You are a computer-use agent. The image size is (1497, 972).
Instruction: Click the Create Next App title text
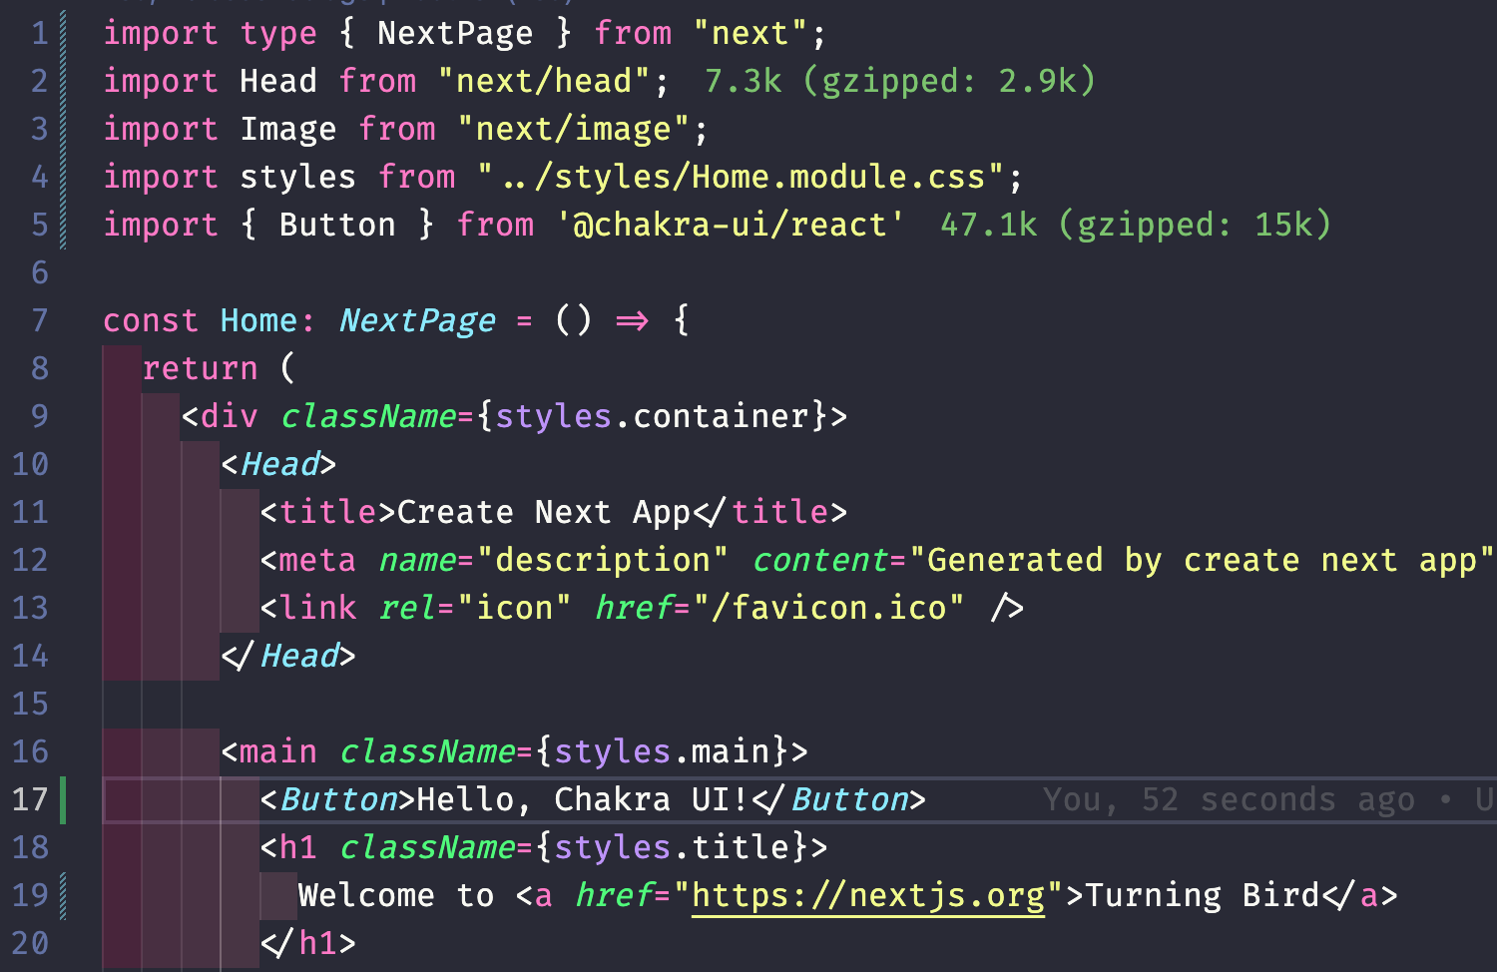coord(544,512)
